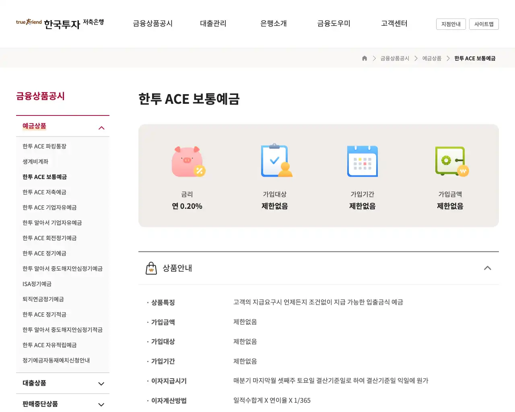Image resolution: width=515 pixels, height=412 pixels.
Task: Select 한투 ACE 회전정기예금 in sidebar
Action: 49,238
